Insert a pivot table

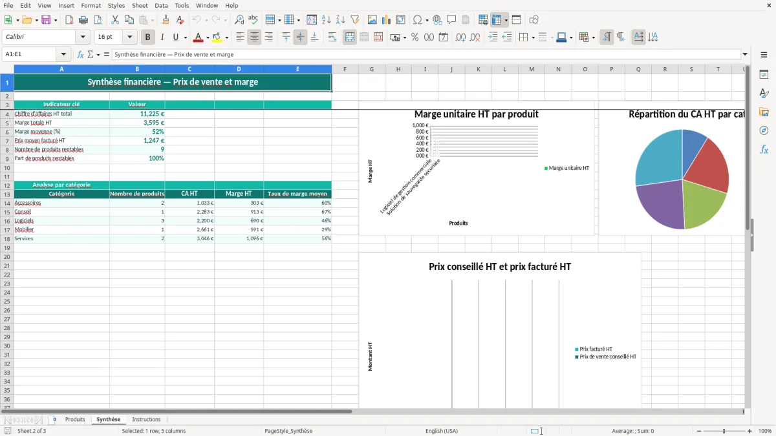(x=401, y=20)
